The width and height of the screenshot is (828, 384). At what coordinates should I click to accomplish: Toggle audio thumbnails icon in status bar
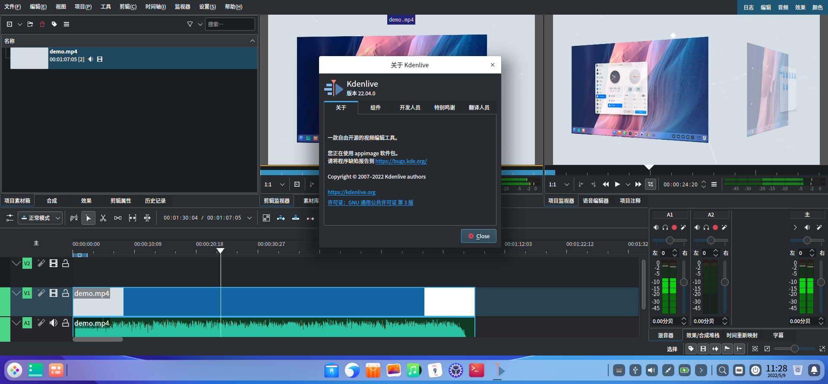(715, 349)
